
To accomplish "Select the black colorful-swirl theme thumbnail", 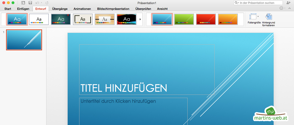I will click(x=127, y=19).
